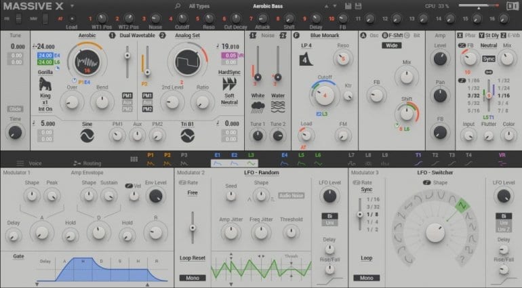Toggle the Wide button in F-Shft
522x288 pixels.
tap(392, 45)
